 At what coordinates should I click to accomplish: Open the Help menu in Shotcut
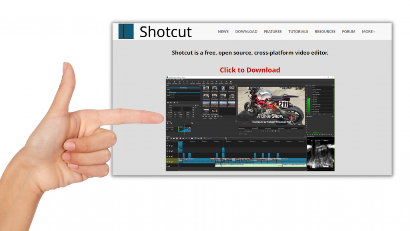[x=182, y=79]
